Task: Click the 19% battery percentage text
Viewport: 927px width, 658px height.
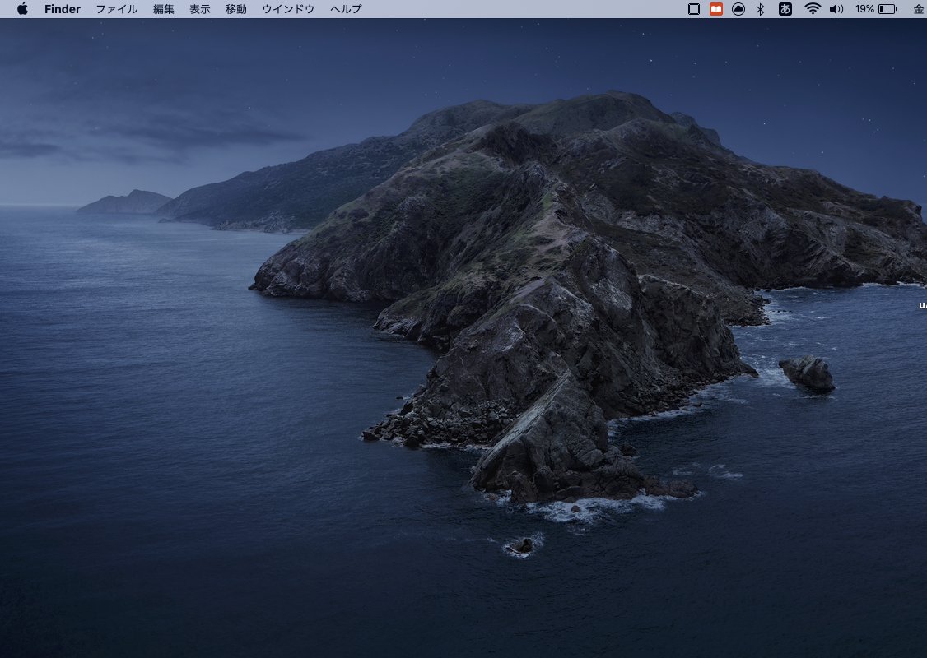Action: (x=864, y=9)
